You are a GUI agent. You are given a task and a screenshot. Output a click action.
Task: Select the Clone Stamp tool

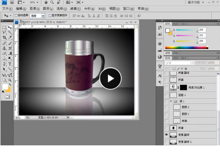(x=4, y=48)
